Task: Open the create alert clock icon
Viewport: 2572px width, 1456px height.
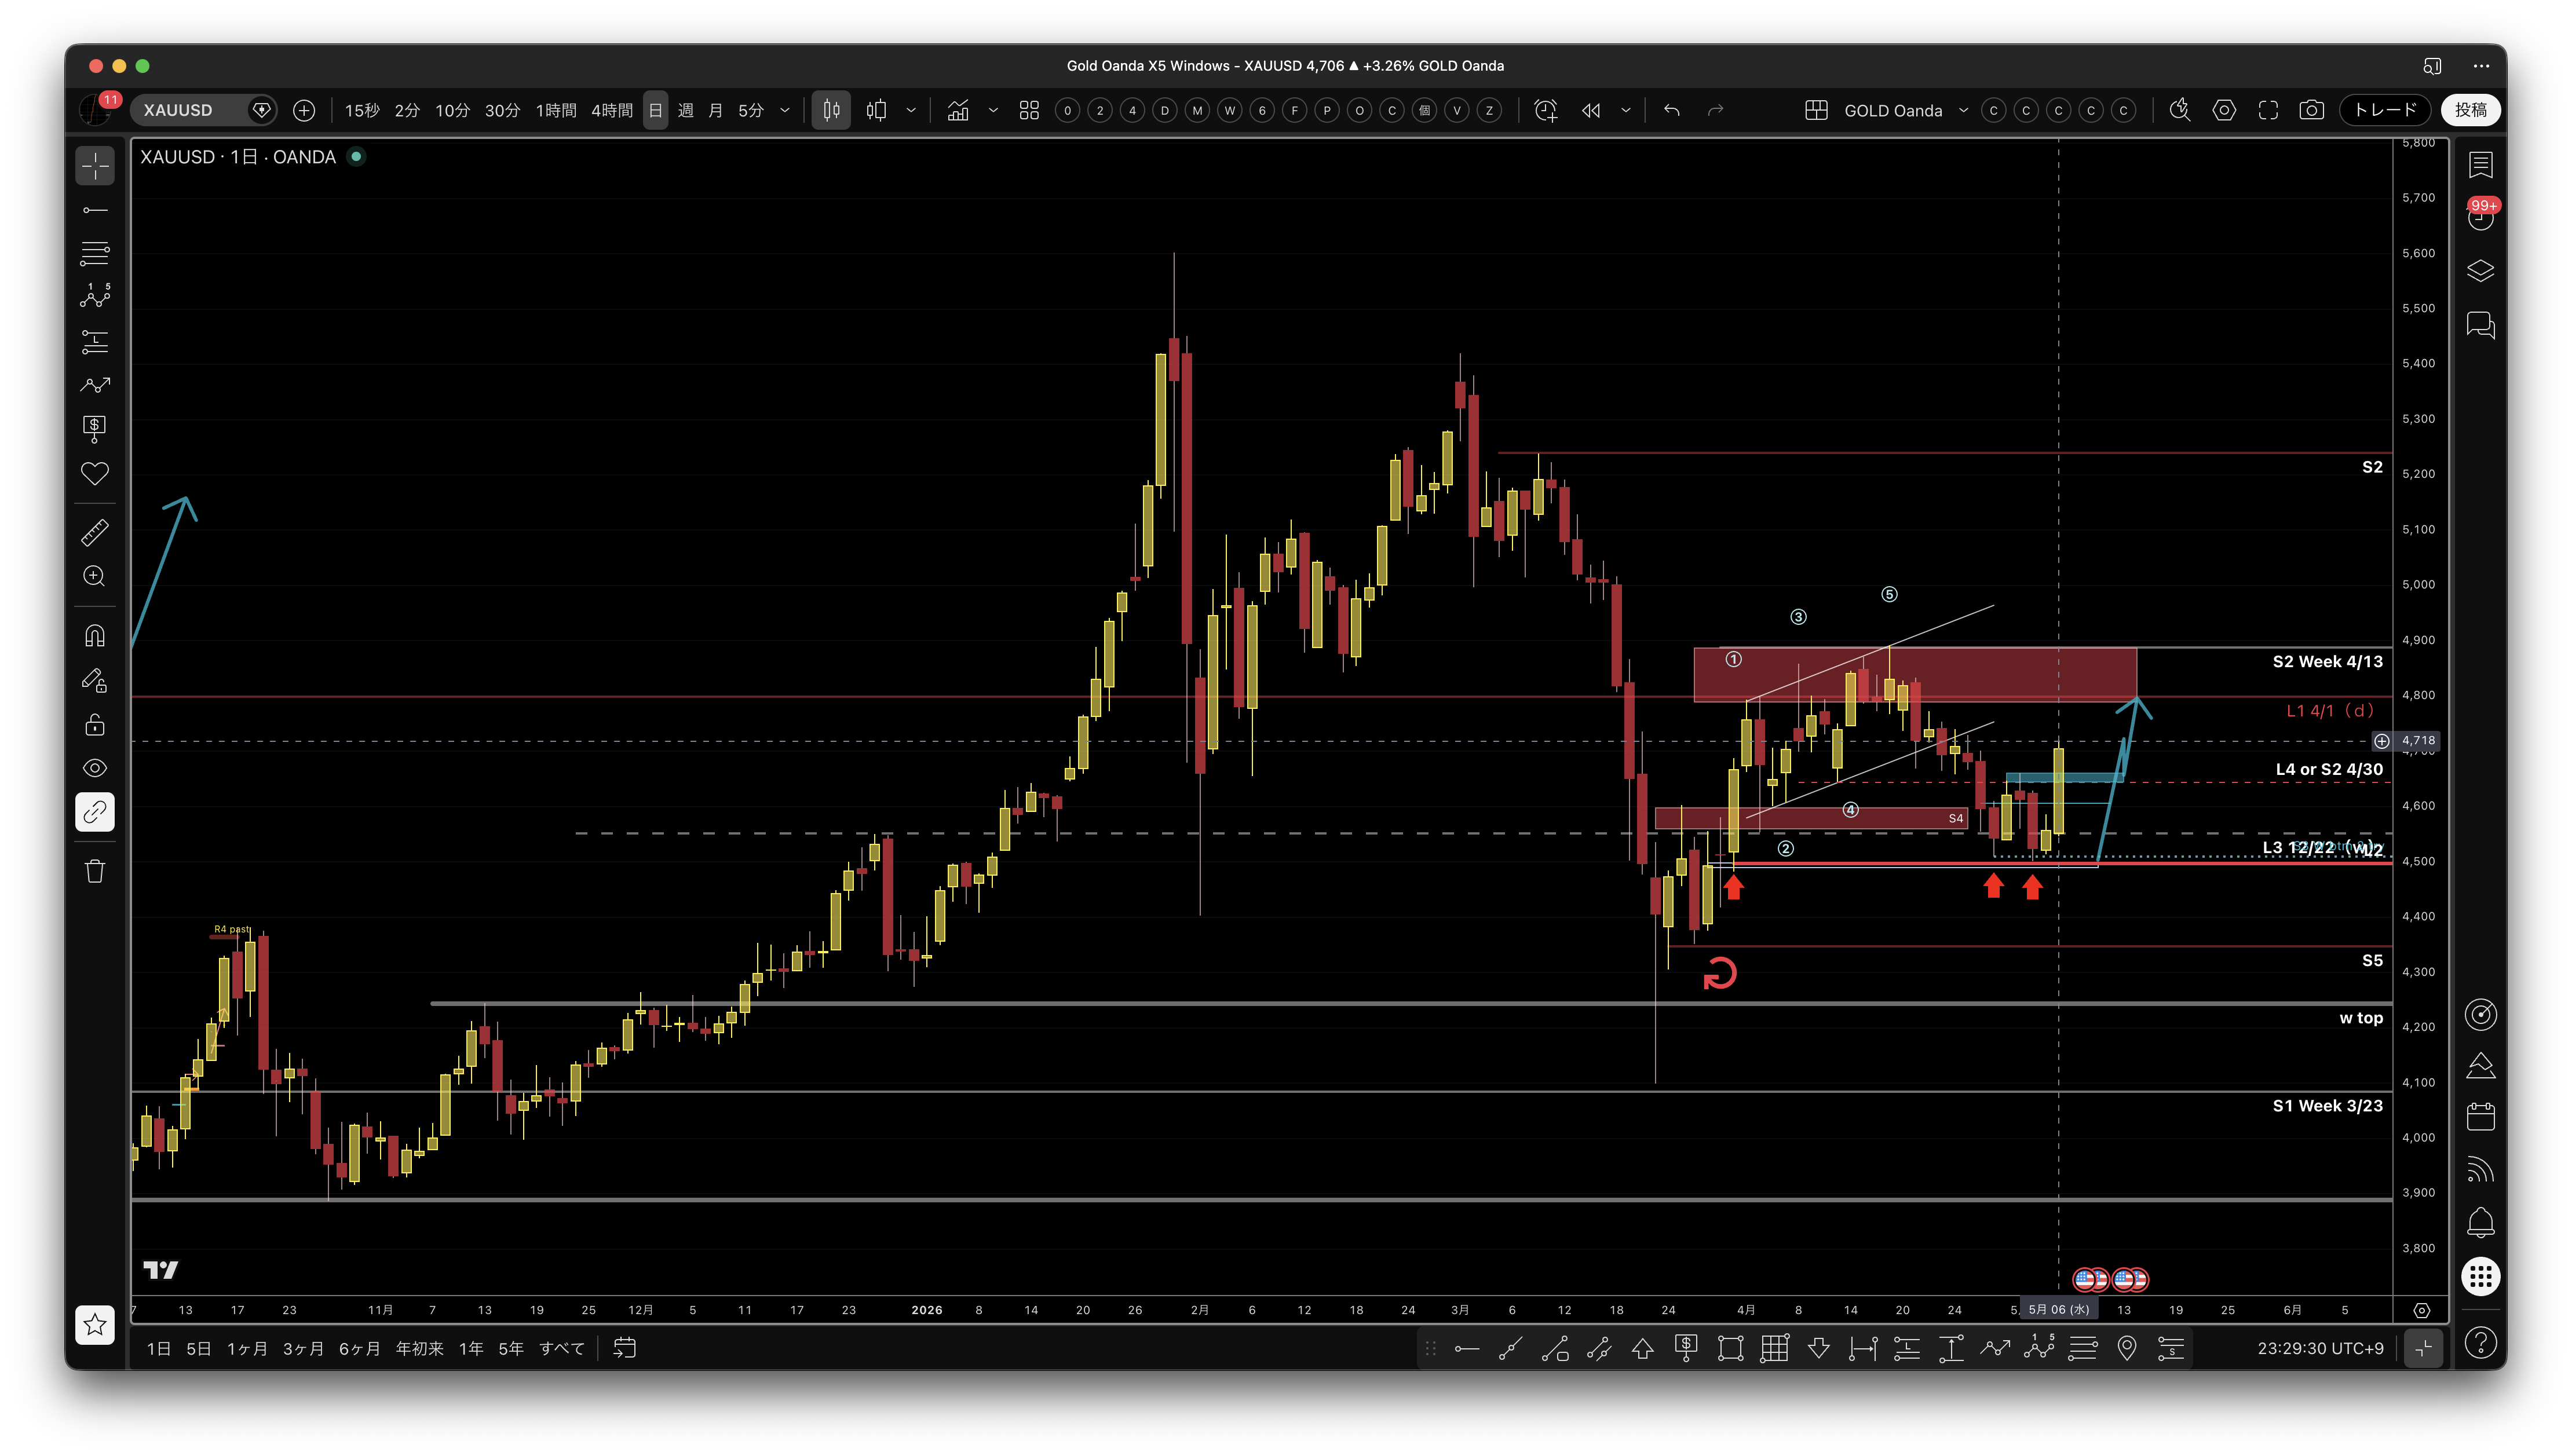Action: [1546, 110]
